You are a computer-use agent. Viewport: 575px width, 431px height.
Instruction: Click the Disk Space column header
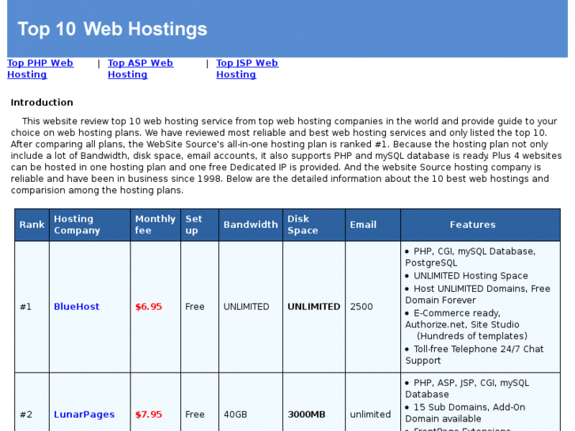point(314,225)
